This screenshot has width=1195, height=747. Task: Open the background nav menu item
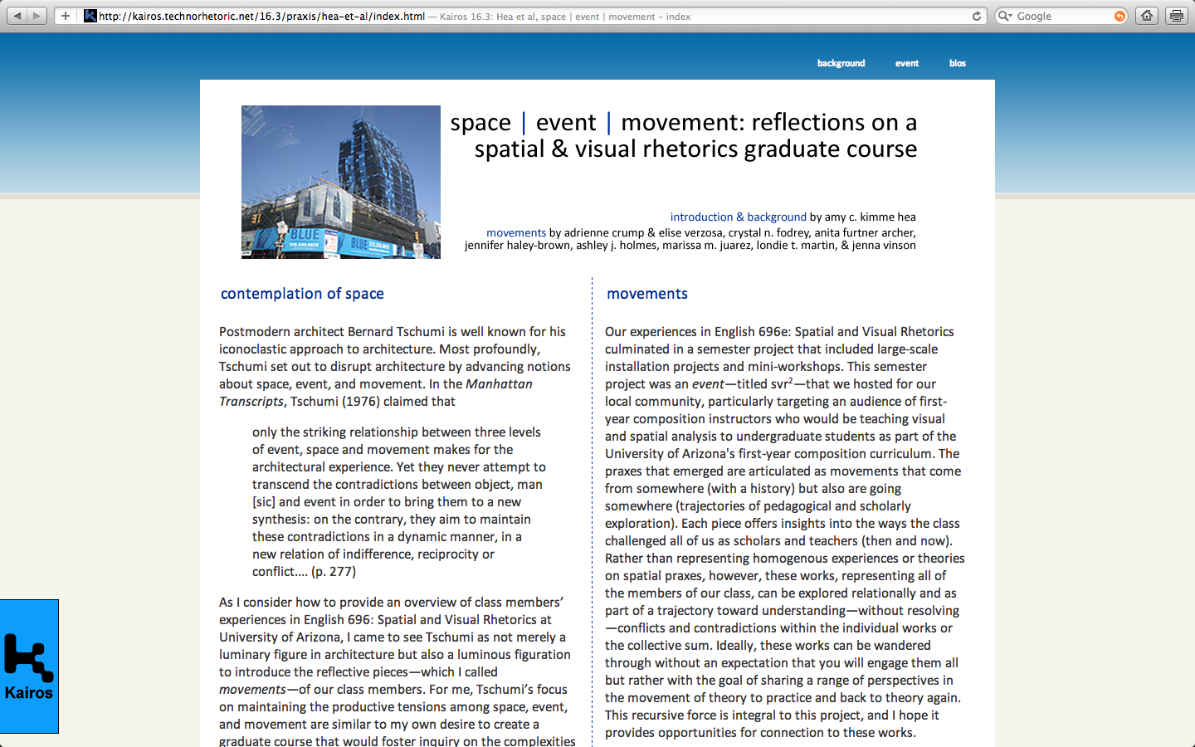click(x=841, y=63)
